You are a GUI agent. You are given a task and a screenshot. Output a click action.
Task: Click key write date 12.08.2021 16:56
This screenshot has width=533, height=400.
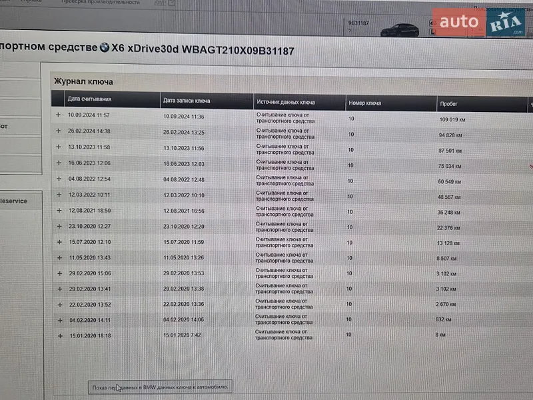184,211
